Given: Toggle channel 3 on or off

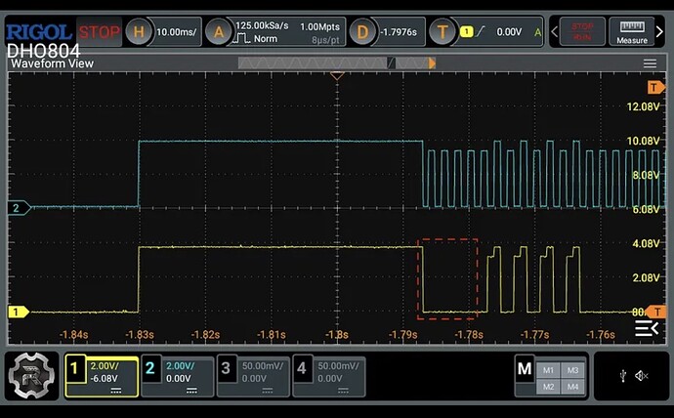Looking at the screenshot, I should pos(253,376).
